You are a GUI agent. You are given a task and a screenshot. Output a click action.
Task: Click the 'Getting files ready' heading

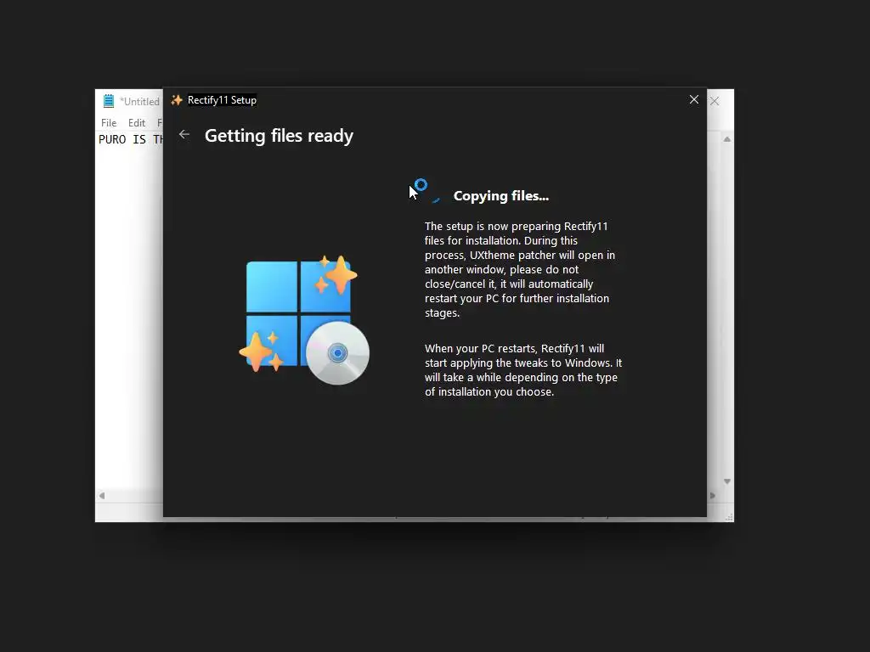coord(279,137)
